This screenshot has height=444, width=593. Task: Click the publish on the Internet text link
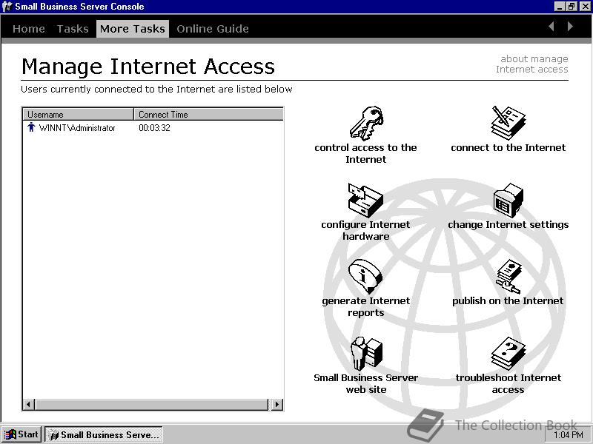508,301
